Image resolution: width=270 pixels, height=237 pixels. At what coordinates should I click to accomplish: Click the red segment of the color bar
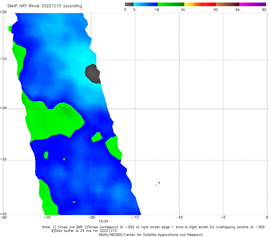[210, 4]
